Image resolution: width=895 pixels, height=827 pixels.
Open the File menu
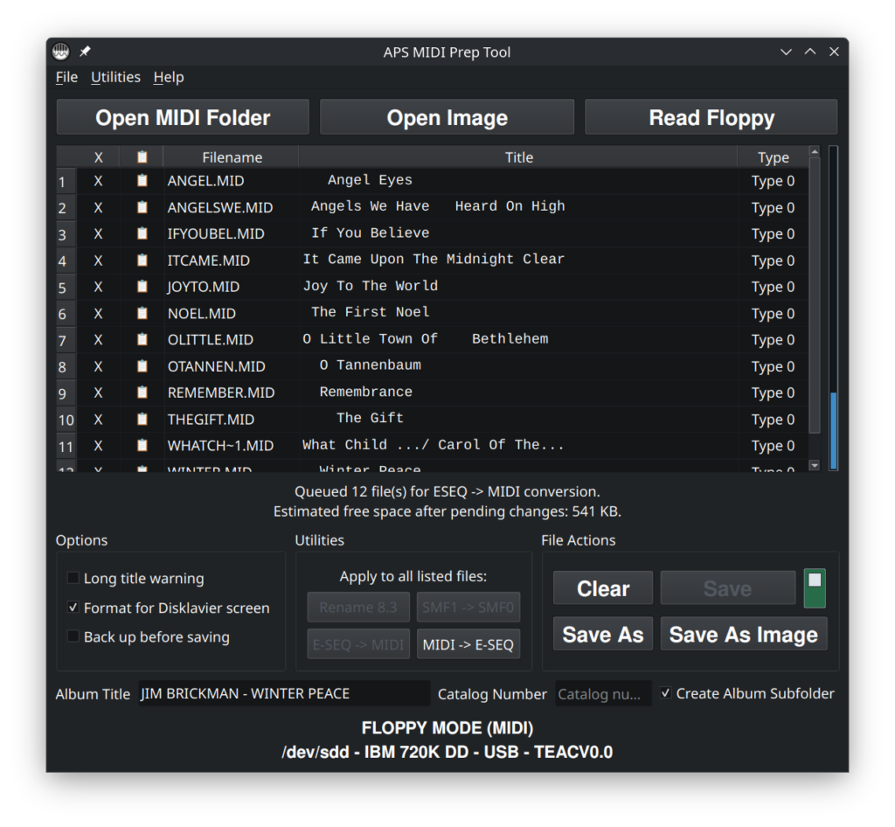pyautogui.click(x=66, y=77)
